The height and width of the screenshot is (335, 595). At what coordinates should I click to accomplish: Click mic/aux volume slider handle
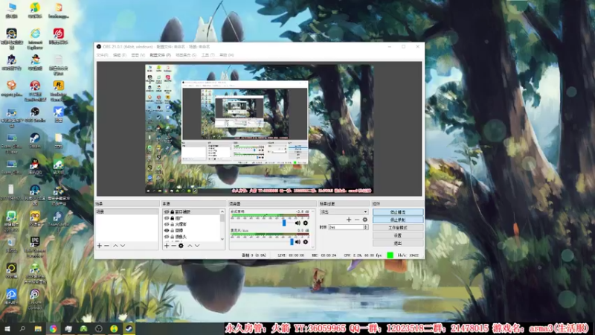292,241
